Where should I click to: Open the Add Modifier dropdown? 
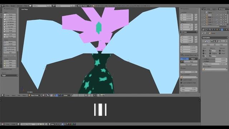[215, 38]
